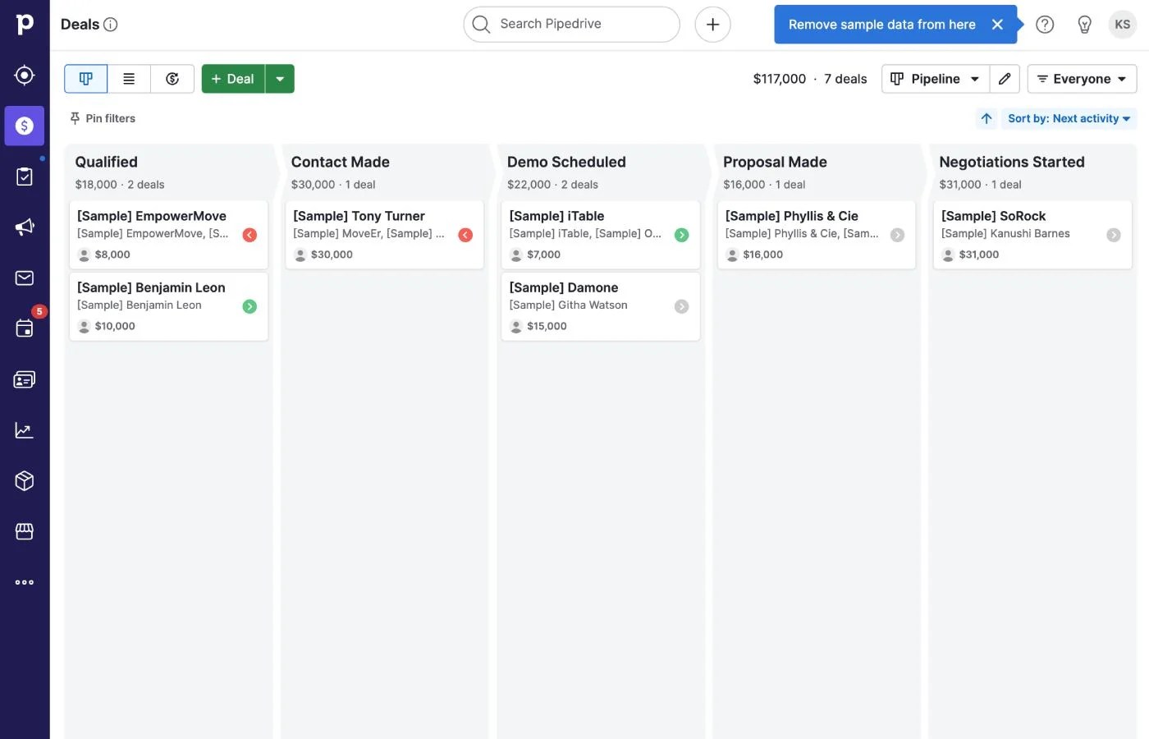This screenshot has width=1149, height=739.
Task: Toggle sort direction arrow
Action: [x=986, y=118]
